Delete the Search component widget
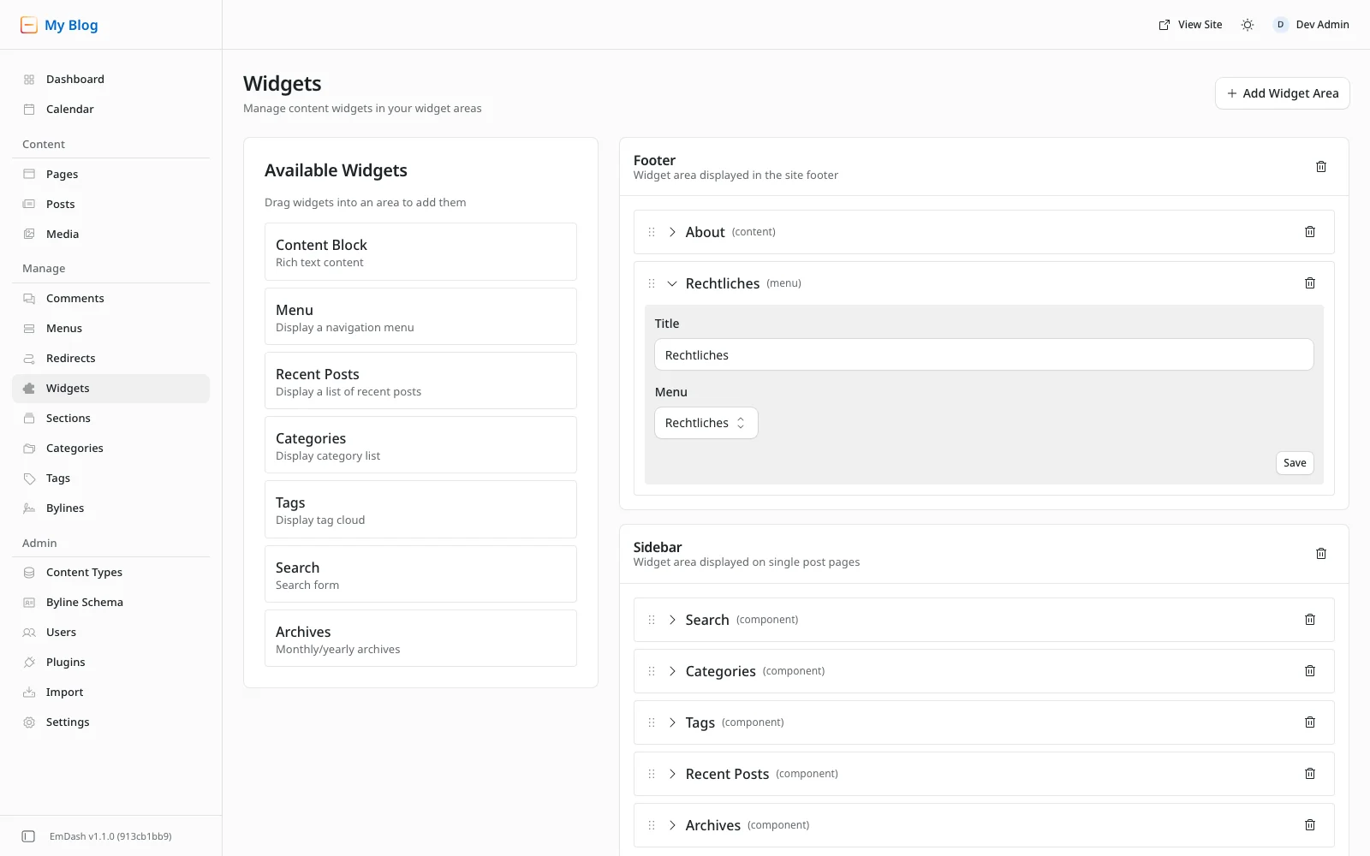1370x856 pixels. [x=1310, y=620]
